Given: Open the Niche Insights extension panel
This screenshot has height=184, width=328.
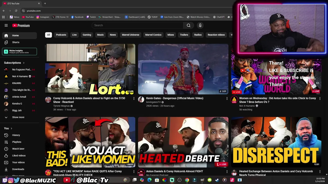Looking at the screenshot, I should pyautogui.click(x=19, y=51).
